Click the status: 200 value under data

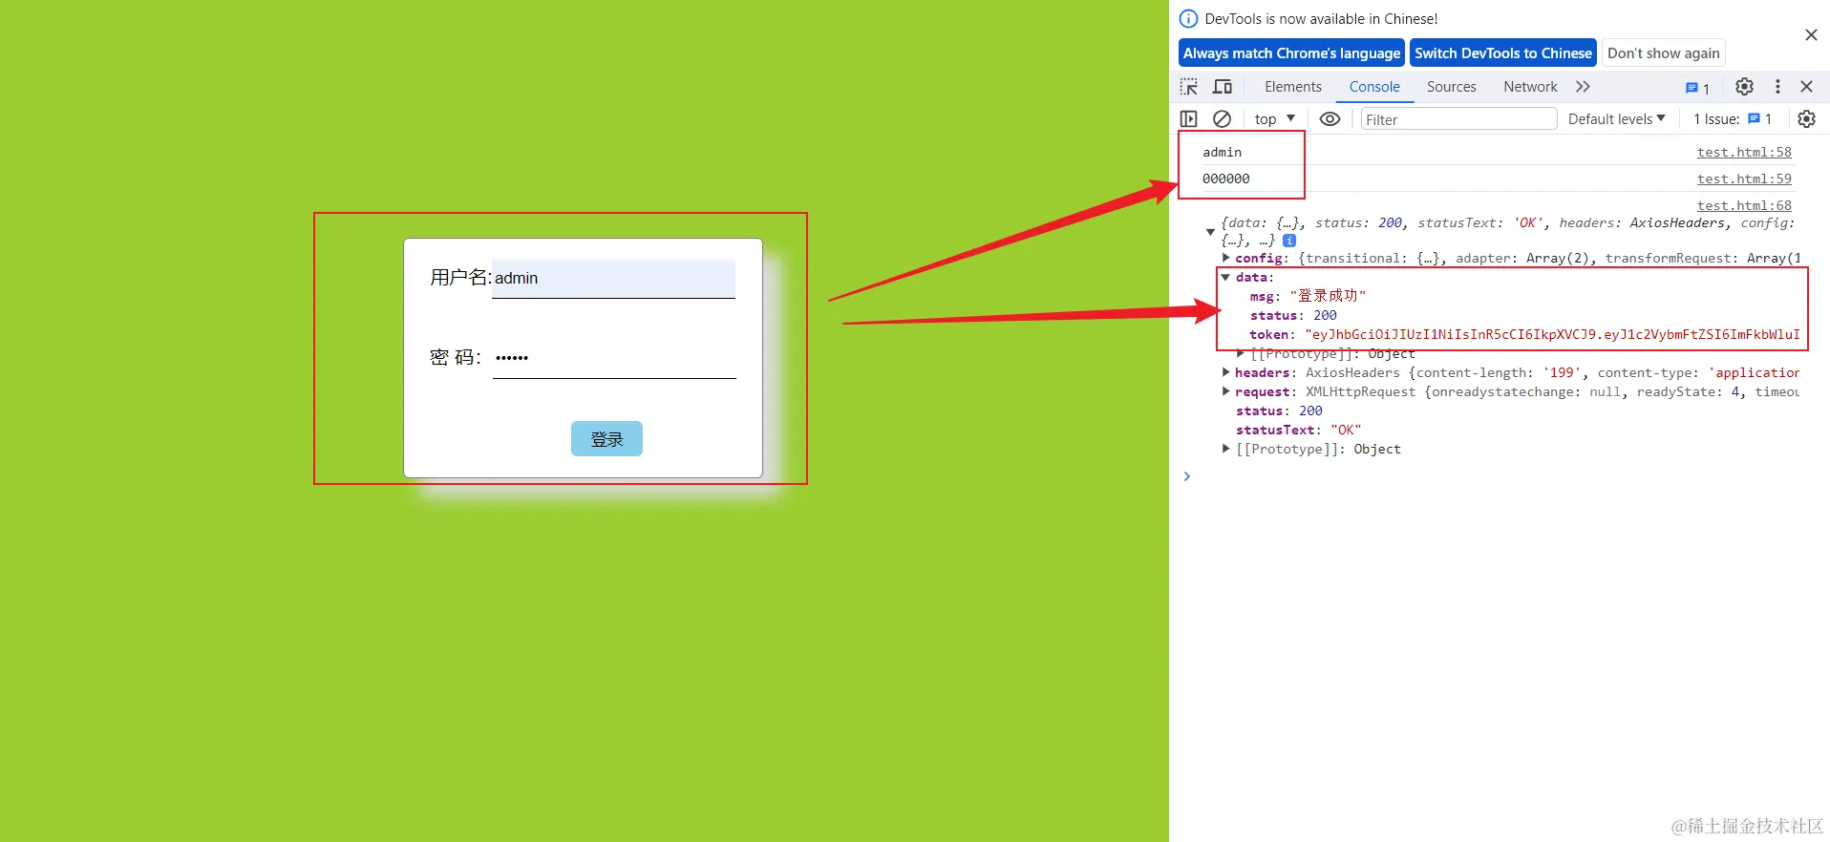[1325, 315]
